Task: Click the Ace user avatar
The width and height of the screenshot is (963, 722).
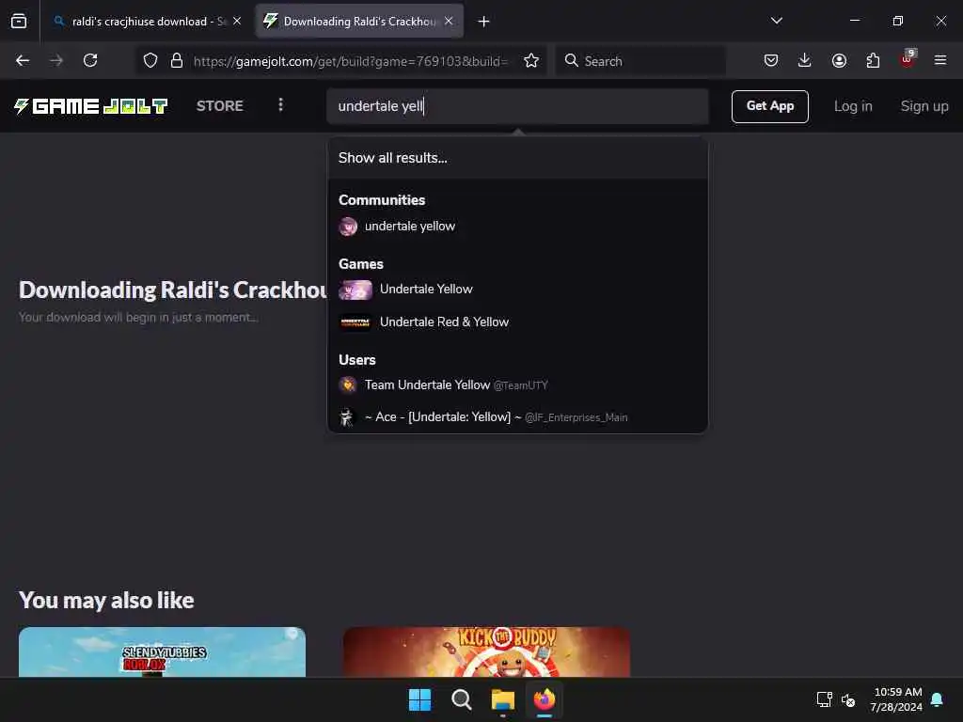Action: (x=348, y=417)
